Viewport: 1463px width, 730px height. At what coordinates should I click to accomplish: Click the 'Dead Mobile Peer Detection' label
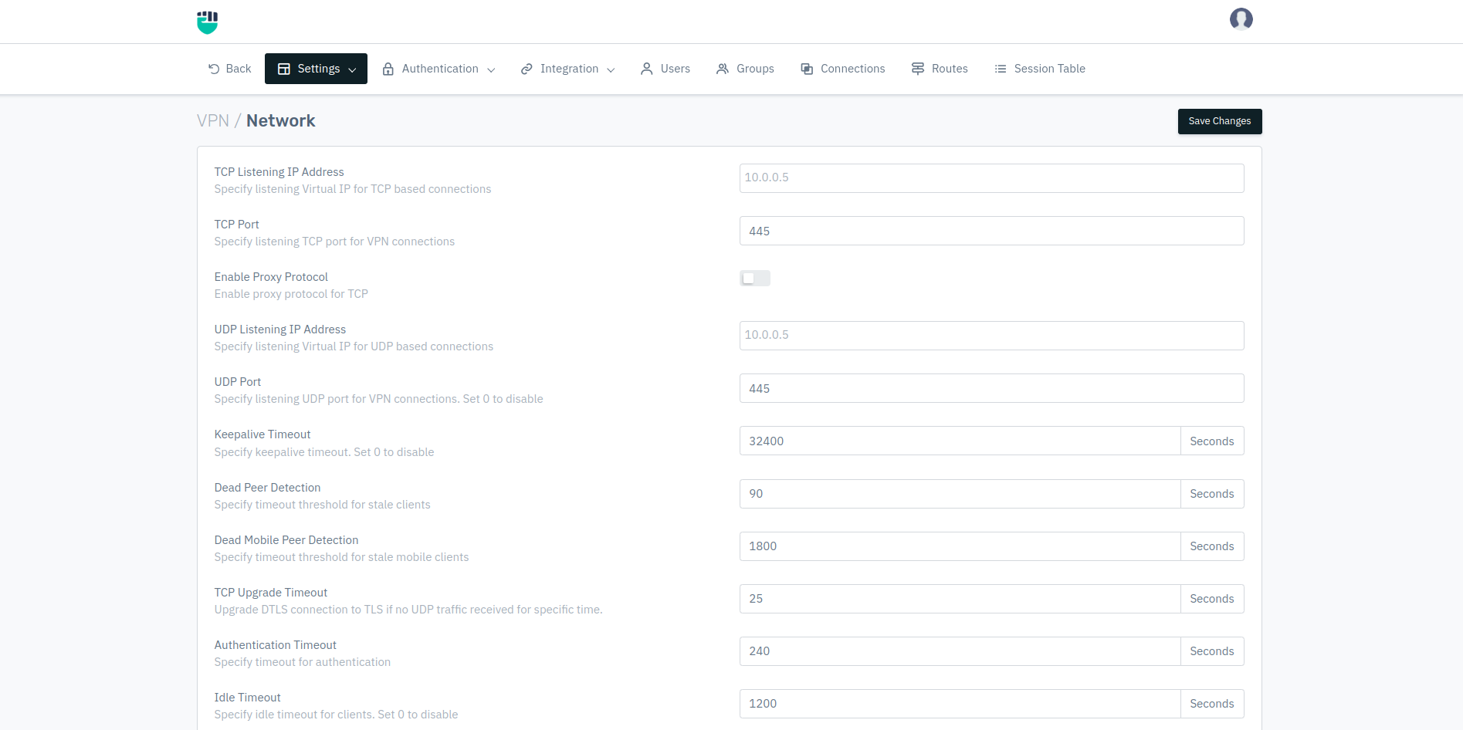(286, 540)
